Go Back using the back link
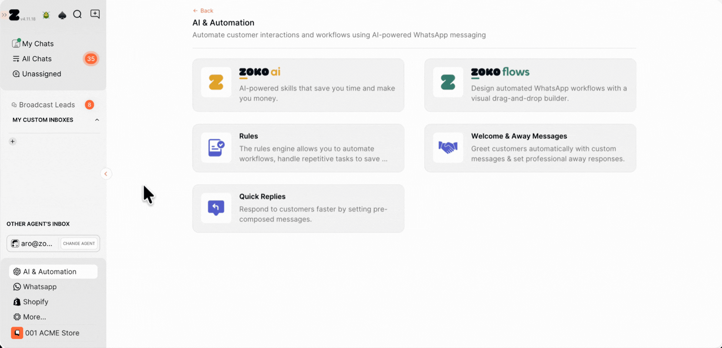The image size is (722, 348). tap(203, 11)
